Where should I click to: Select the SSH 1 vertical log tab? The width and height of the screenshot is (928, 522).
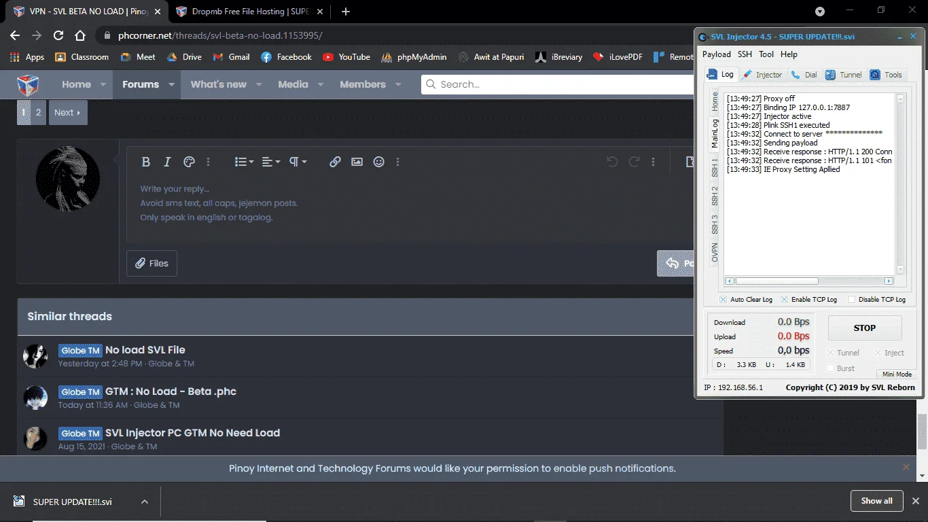pyautogui.click(x=715, y=167)
